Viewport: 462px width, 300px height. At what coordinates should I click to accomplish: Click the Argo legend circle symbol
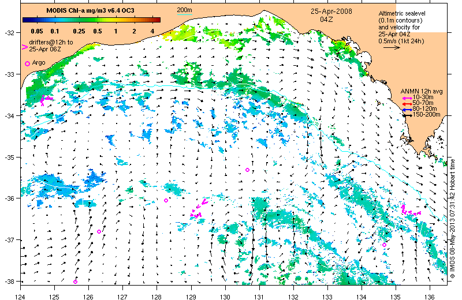tap(27, 63)
